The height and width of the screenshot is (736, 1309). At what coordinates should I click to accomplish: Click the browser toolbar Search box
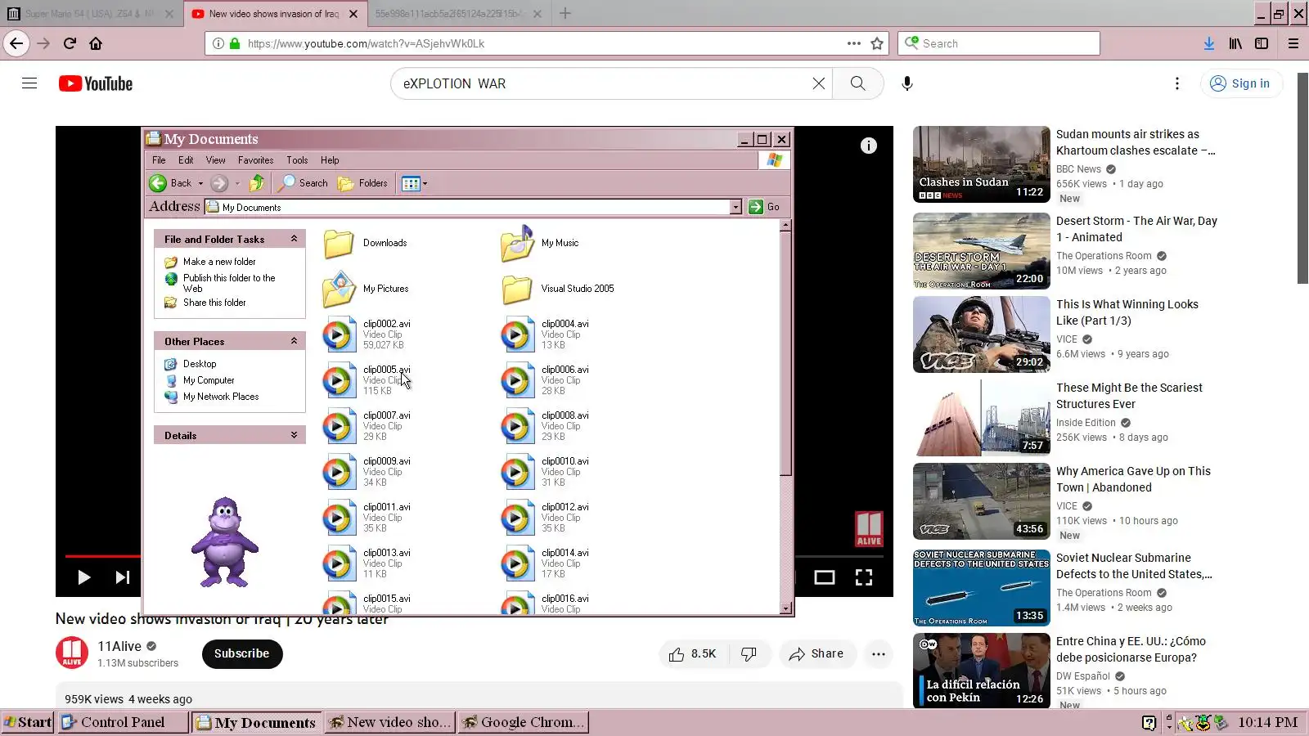pos(999,43)
